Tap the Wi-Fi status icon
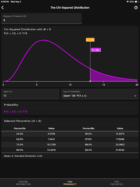 click(128, 2)
